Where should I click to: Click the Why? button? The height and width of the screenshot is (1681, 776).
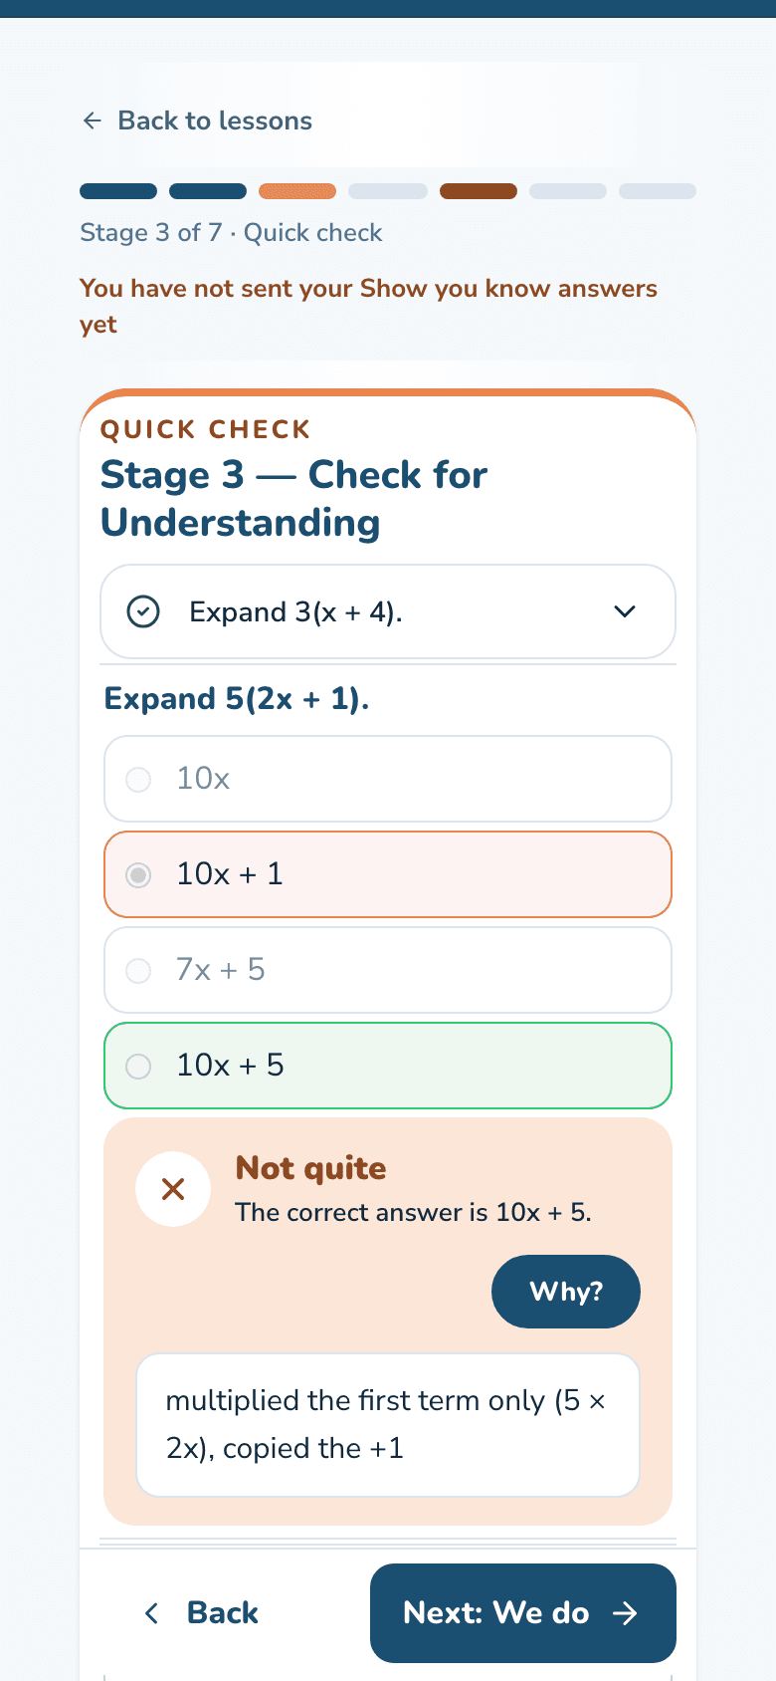tap(566, 1292)
